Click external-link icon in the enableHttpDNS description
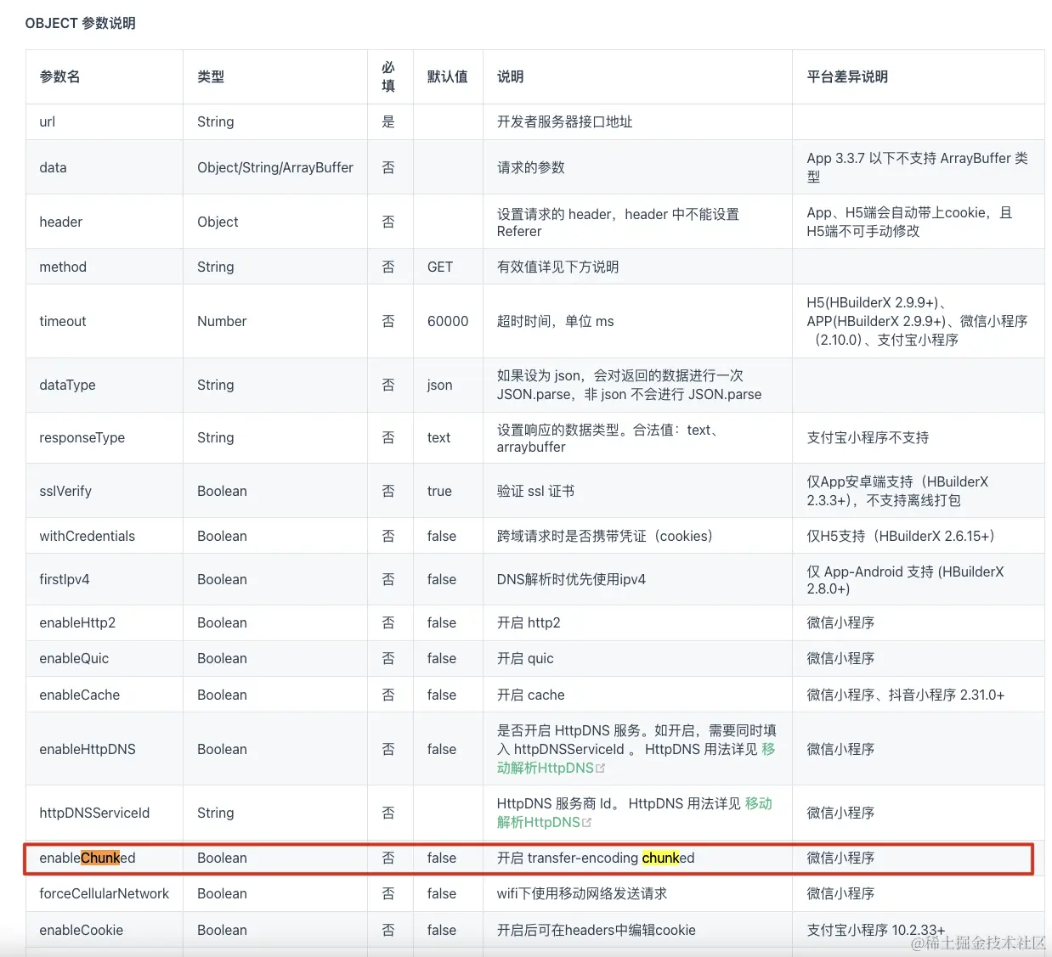 click(x=601, y=768)
